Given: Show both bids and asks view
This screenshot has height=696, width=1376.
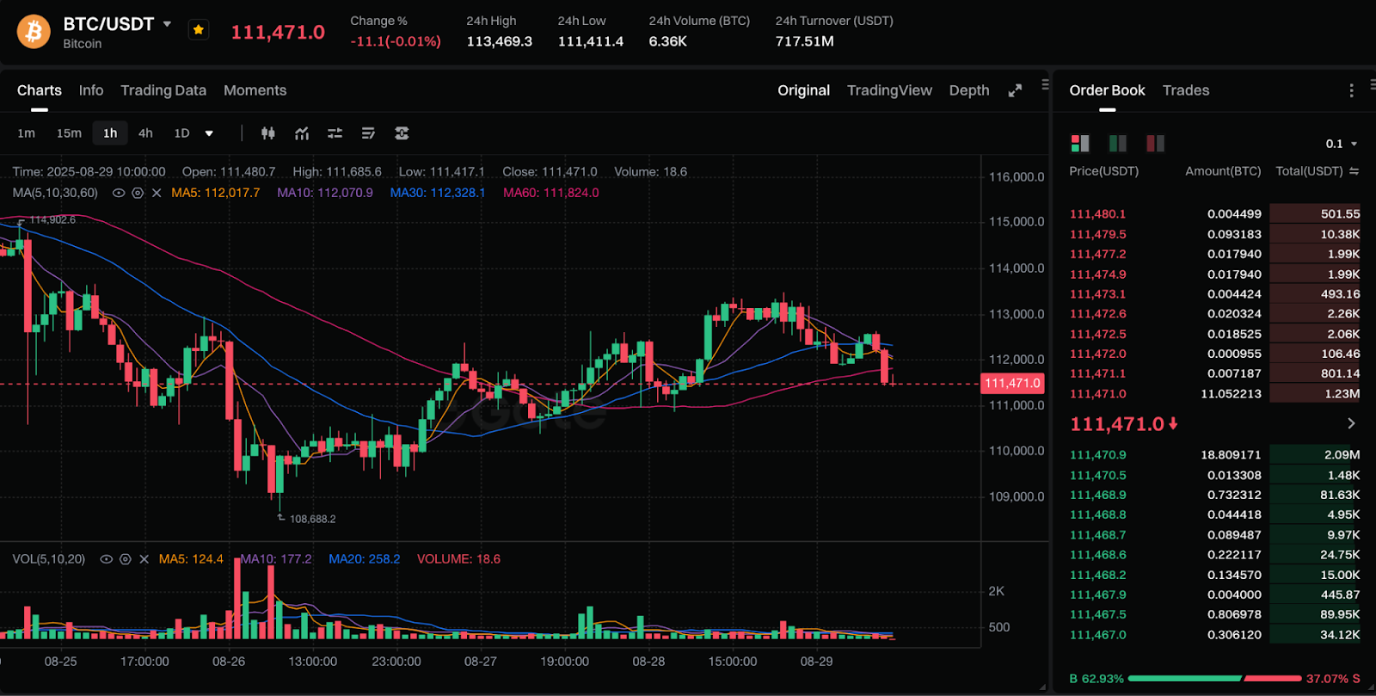Looking at the screenshot, I should [1080, 144].
